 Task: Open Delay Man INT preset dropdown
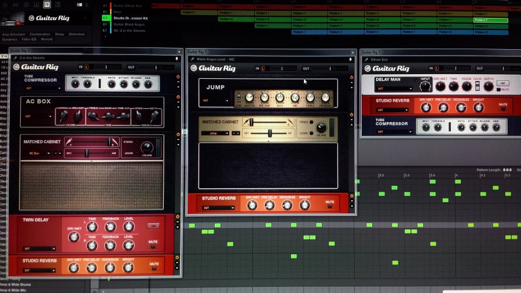[x=395, y=89]
